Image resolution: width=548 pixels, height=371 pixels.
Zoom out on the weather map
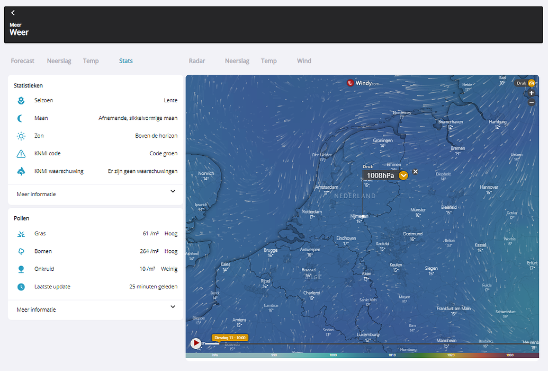click(x=532, y=102)
